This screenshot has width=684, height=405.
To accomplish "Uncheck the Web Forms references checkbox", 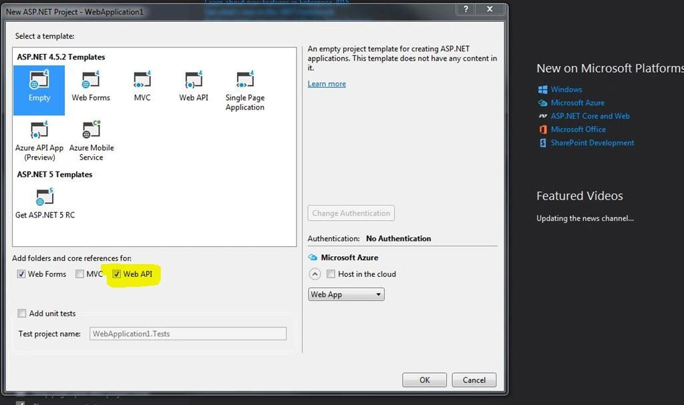I will (x=21, y=274).
